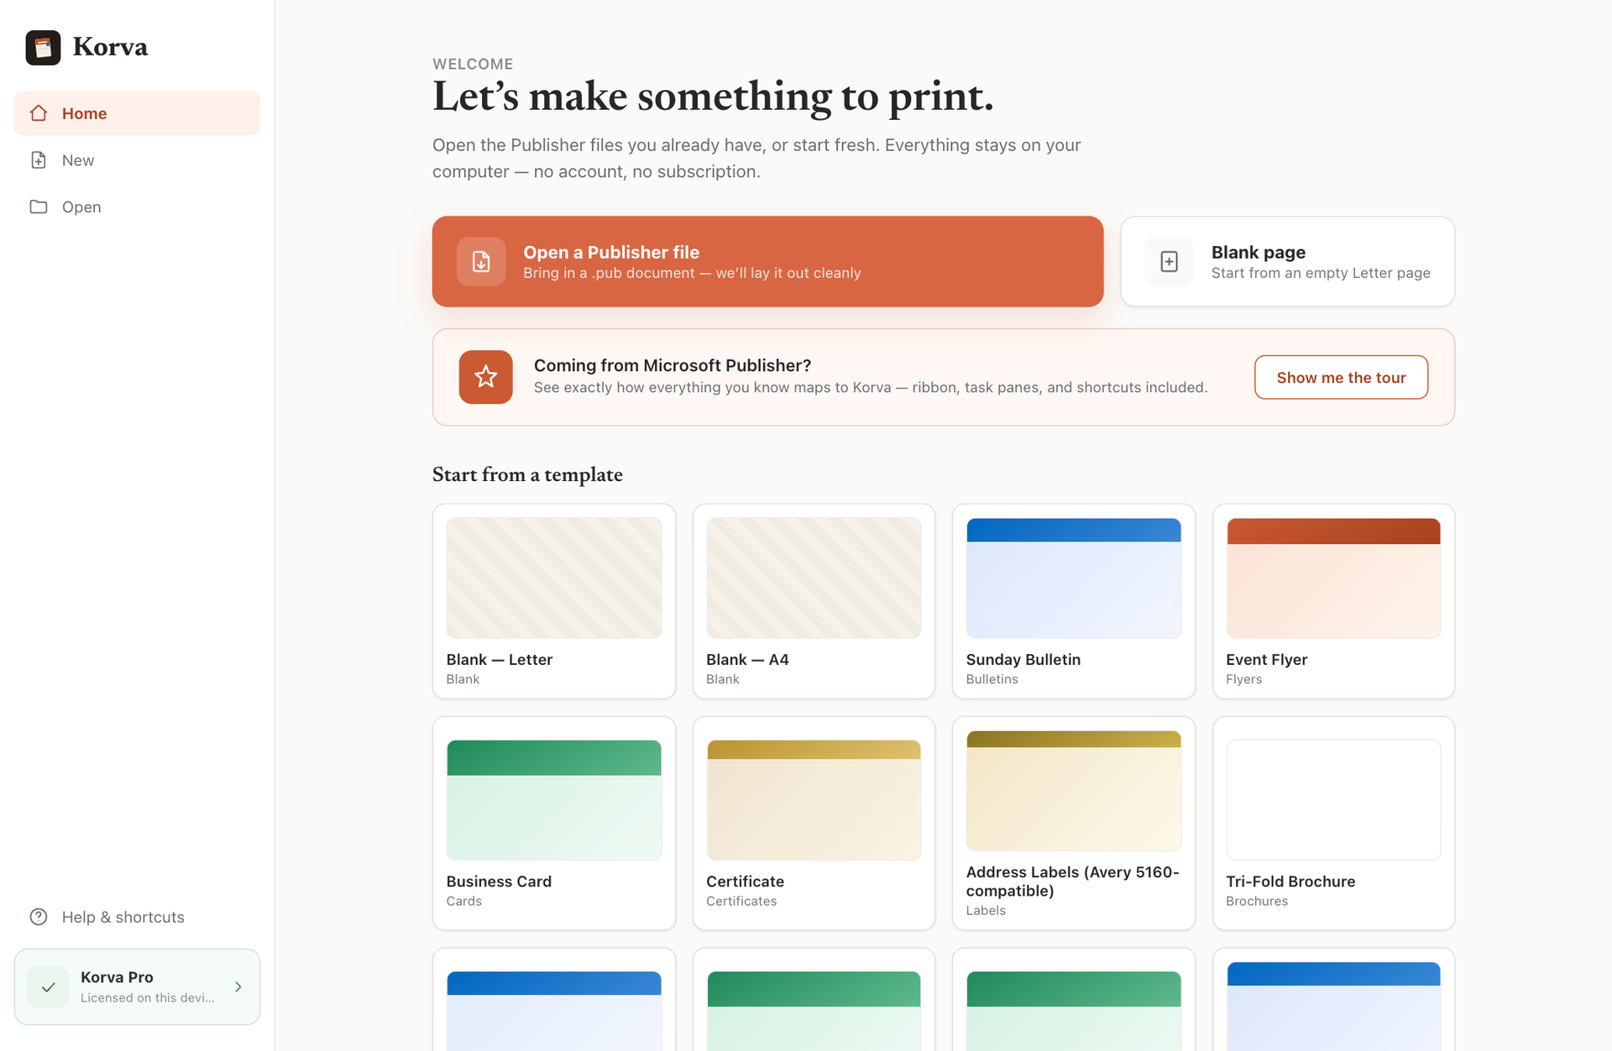The width and height of the screenshot is (1612, 1051).
Task: Click the 'Start from a template' heading
Action: click(527, 475)
